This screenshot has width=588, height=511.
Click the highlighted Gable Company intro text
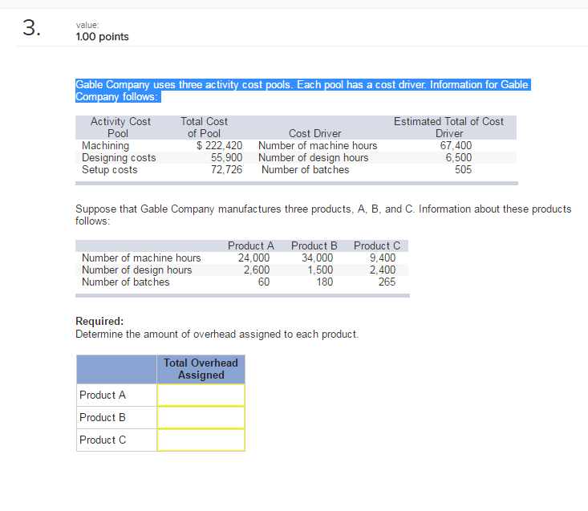tap(302, 91)
